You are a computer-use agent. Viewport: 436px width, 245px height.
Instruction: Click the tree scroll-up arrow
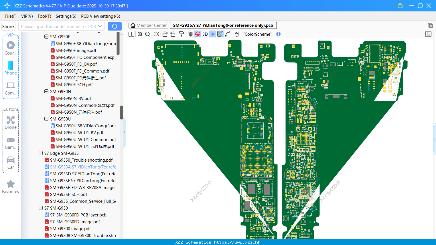121,34
